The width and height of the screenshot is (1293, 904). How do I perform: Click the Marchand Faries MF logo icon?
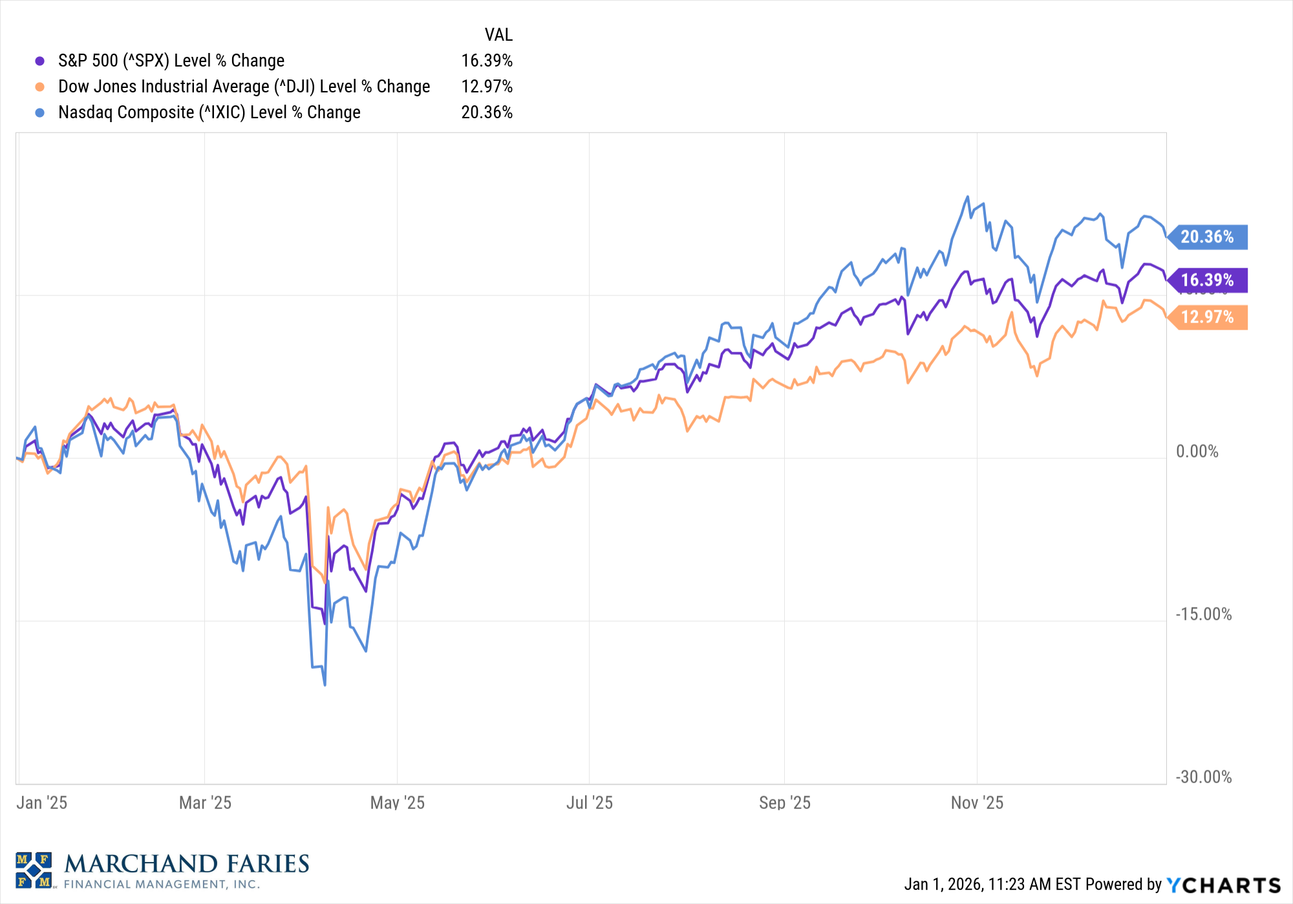click(34, 870)
